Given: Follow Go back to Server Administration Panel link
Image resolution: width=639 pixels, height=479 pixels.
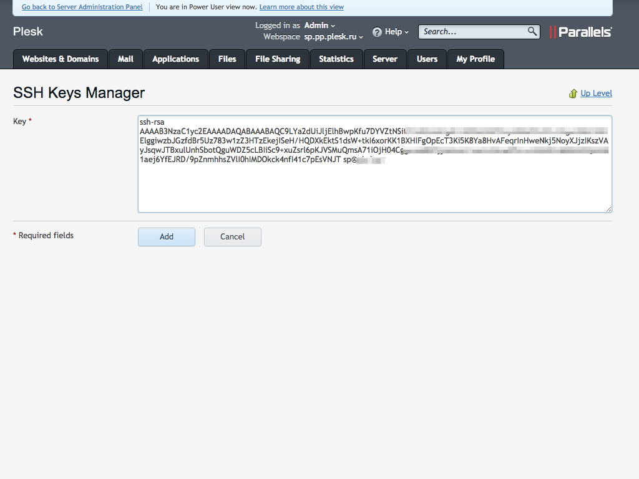Looking at the screenshot, I should pos(82,7).
